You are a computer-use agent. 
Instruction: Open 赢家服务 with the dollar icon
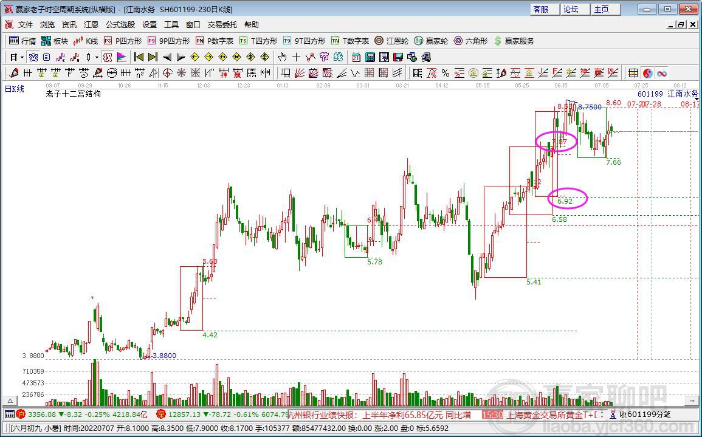514,41
